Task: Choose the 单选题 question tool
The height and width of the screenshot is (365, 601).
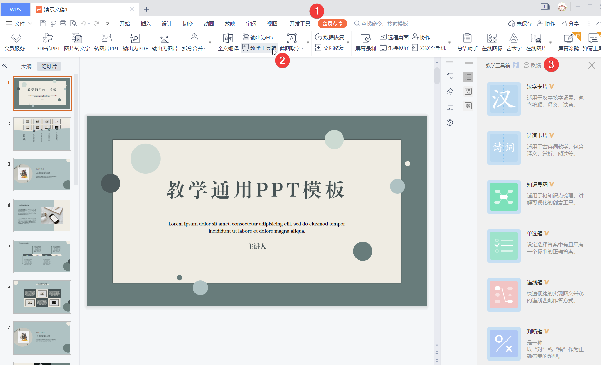Action: coord(535,246)
